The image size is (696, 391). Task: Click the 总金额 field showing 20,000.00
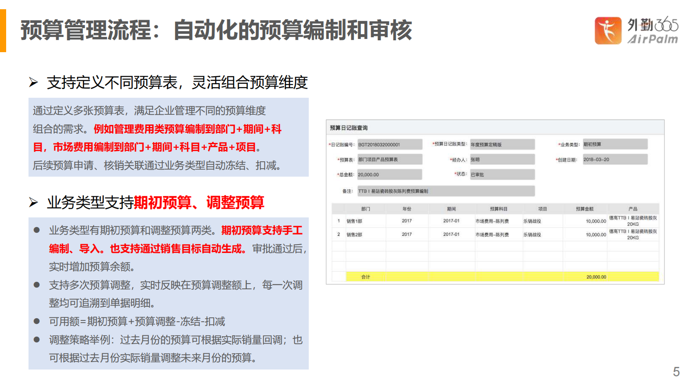point(389,174)
